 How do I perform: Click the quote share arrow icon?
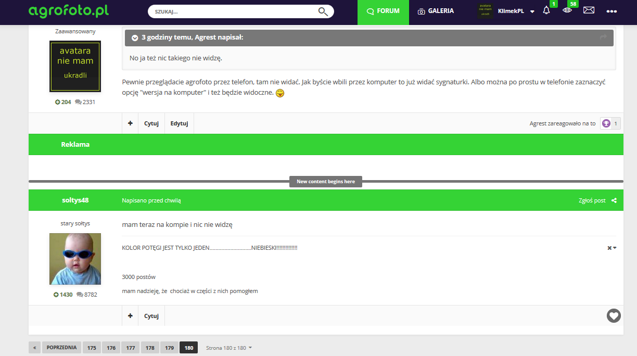pyautogui.click(x=603, y=37)
